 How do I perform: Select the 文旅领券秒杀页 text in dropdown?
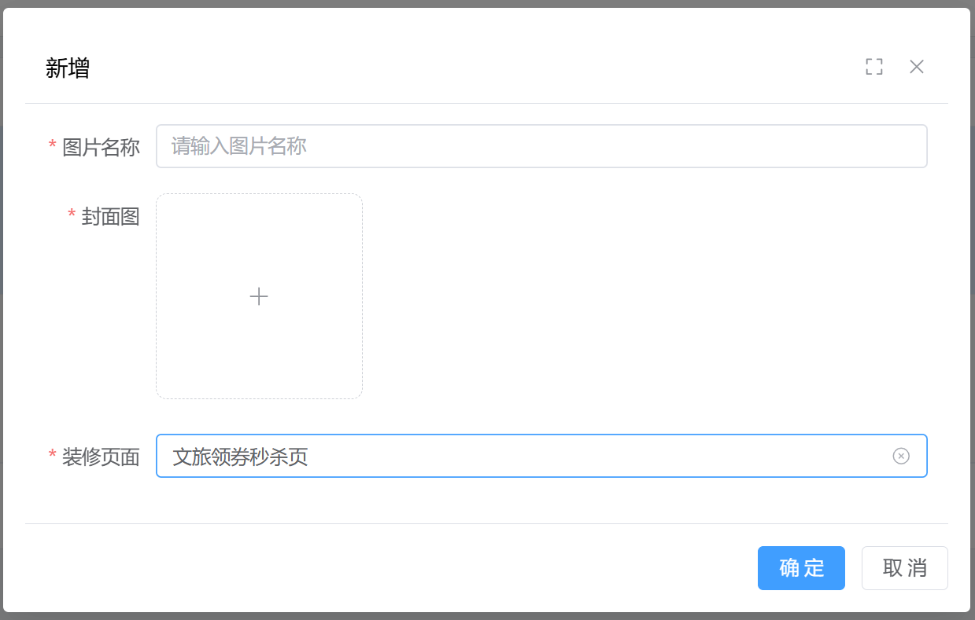coord(240,457)
